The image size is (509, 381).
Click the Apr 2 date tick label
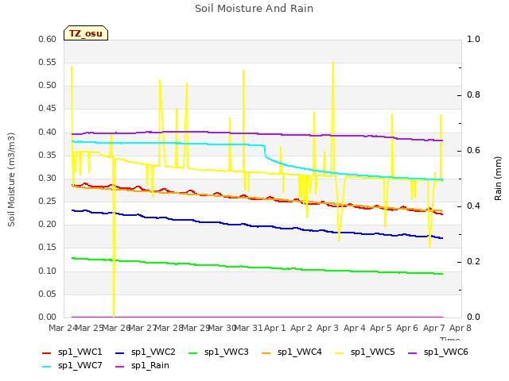tap(301, 328)
